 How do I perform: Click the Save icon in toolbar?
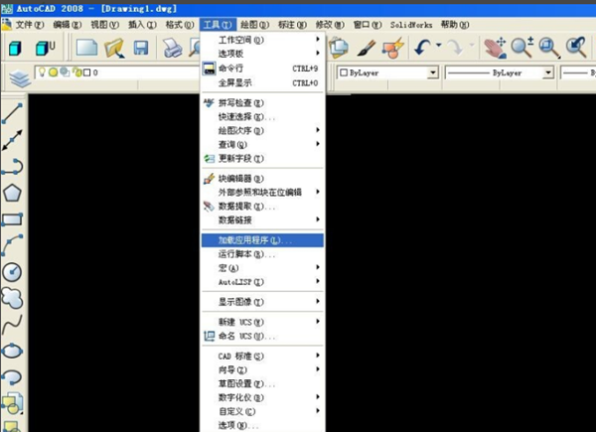(141, 48)
